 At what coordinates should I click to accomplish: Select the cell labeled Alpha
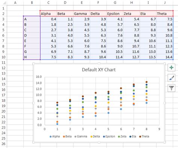(48, 13)
